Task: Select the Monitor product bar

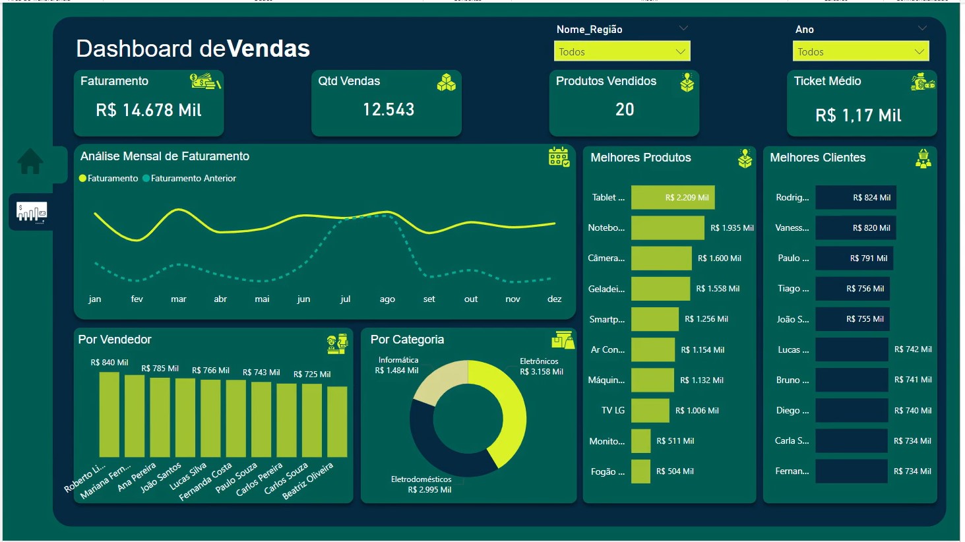Action: coord(641,440)
